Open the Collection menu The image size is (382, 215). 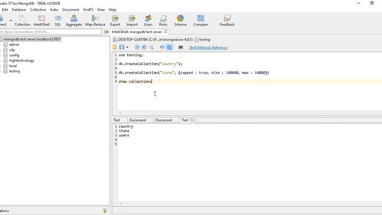point(38,10)
